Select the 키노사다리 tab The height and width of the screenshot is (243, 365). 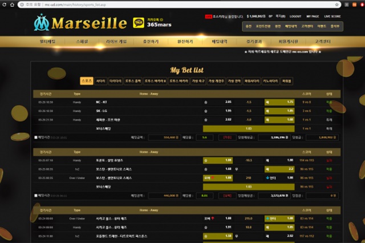tap(270, 81)
